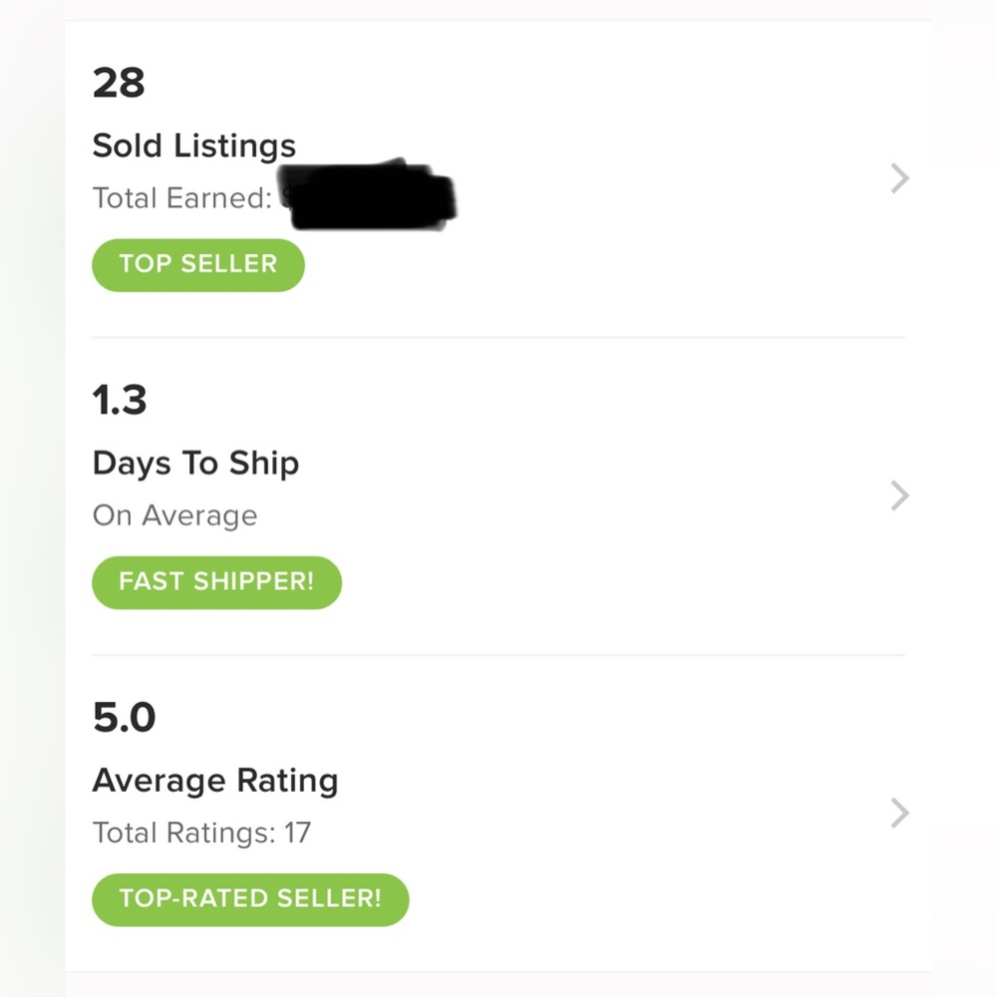Click the Total Earned label

point(181,198)
